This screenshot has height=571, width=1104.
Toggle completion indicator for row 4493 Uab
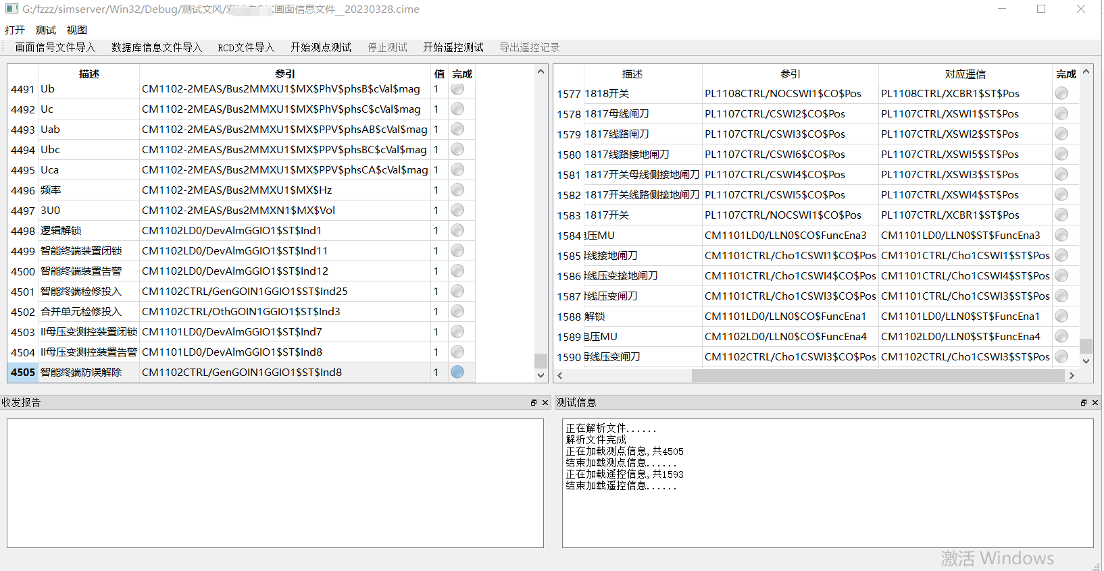[457, 130]
